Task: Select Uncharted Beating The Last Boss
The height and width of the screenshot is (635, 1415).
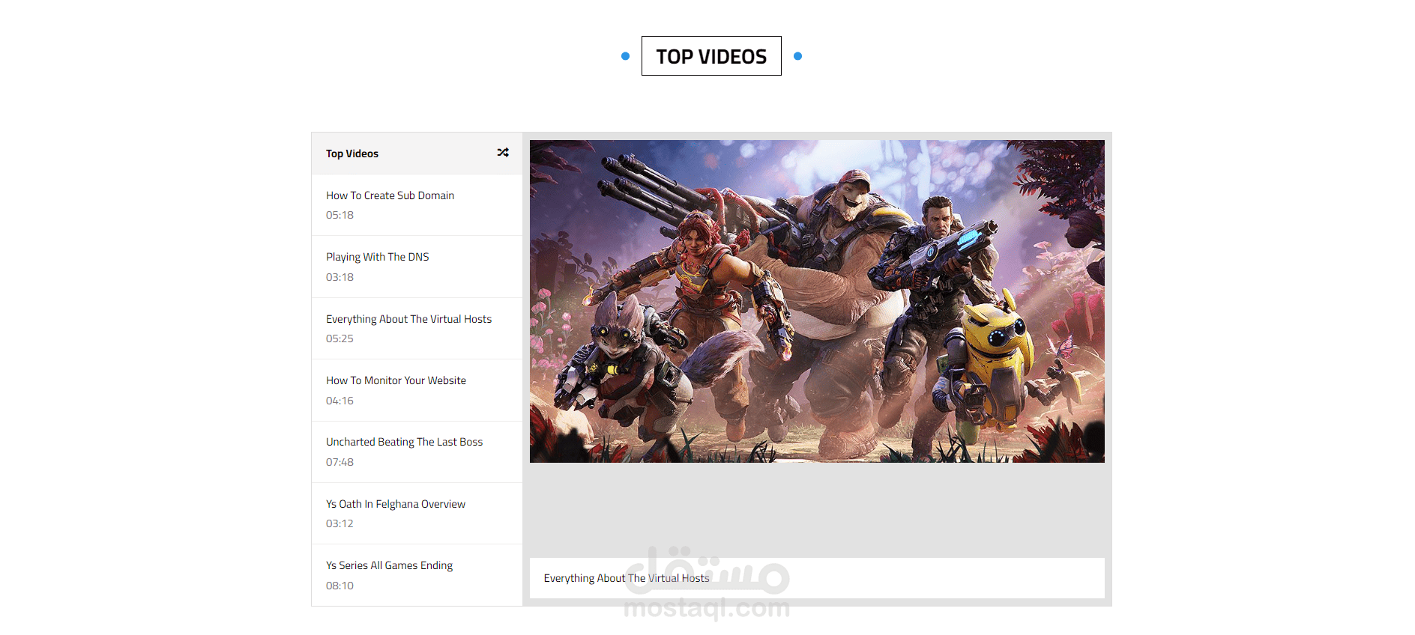Action: click(x=417, y=452)
